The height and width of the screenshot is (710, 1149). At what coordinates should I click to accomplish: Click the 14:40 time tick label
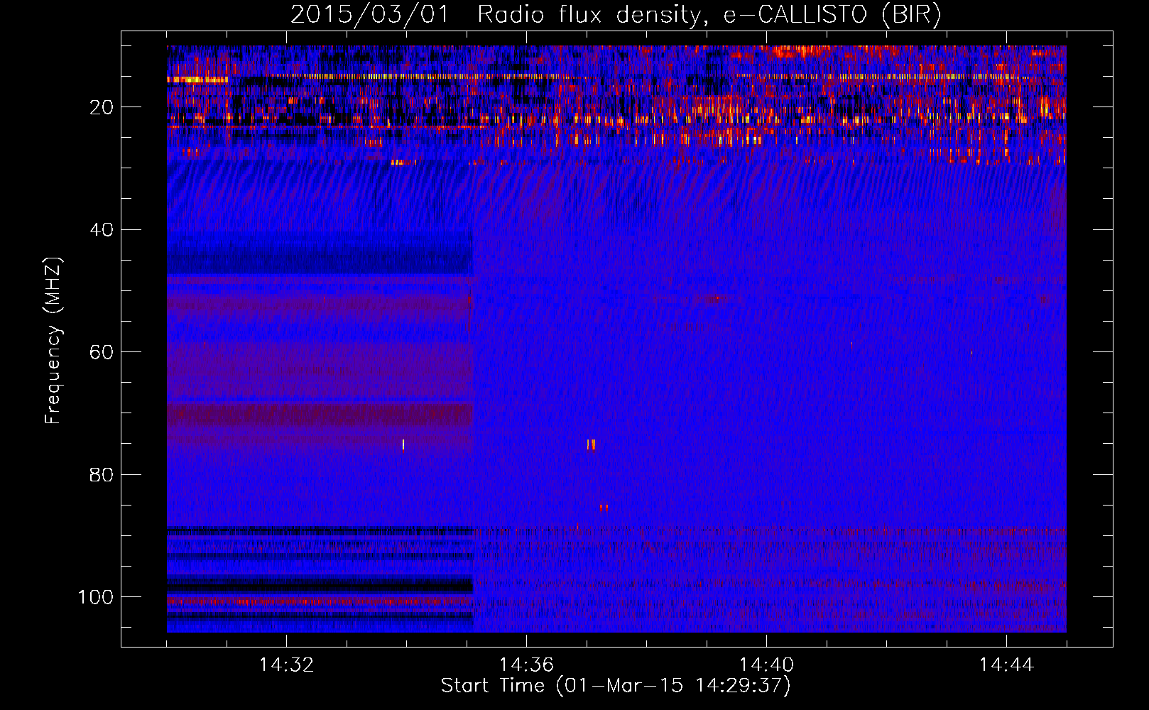766,665
